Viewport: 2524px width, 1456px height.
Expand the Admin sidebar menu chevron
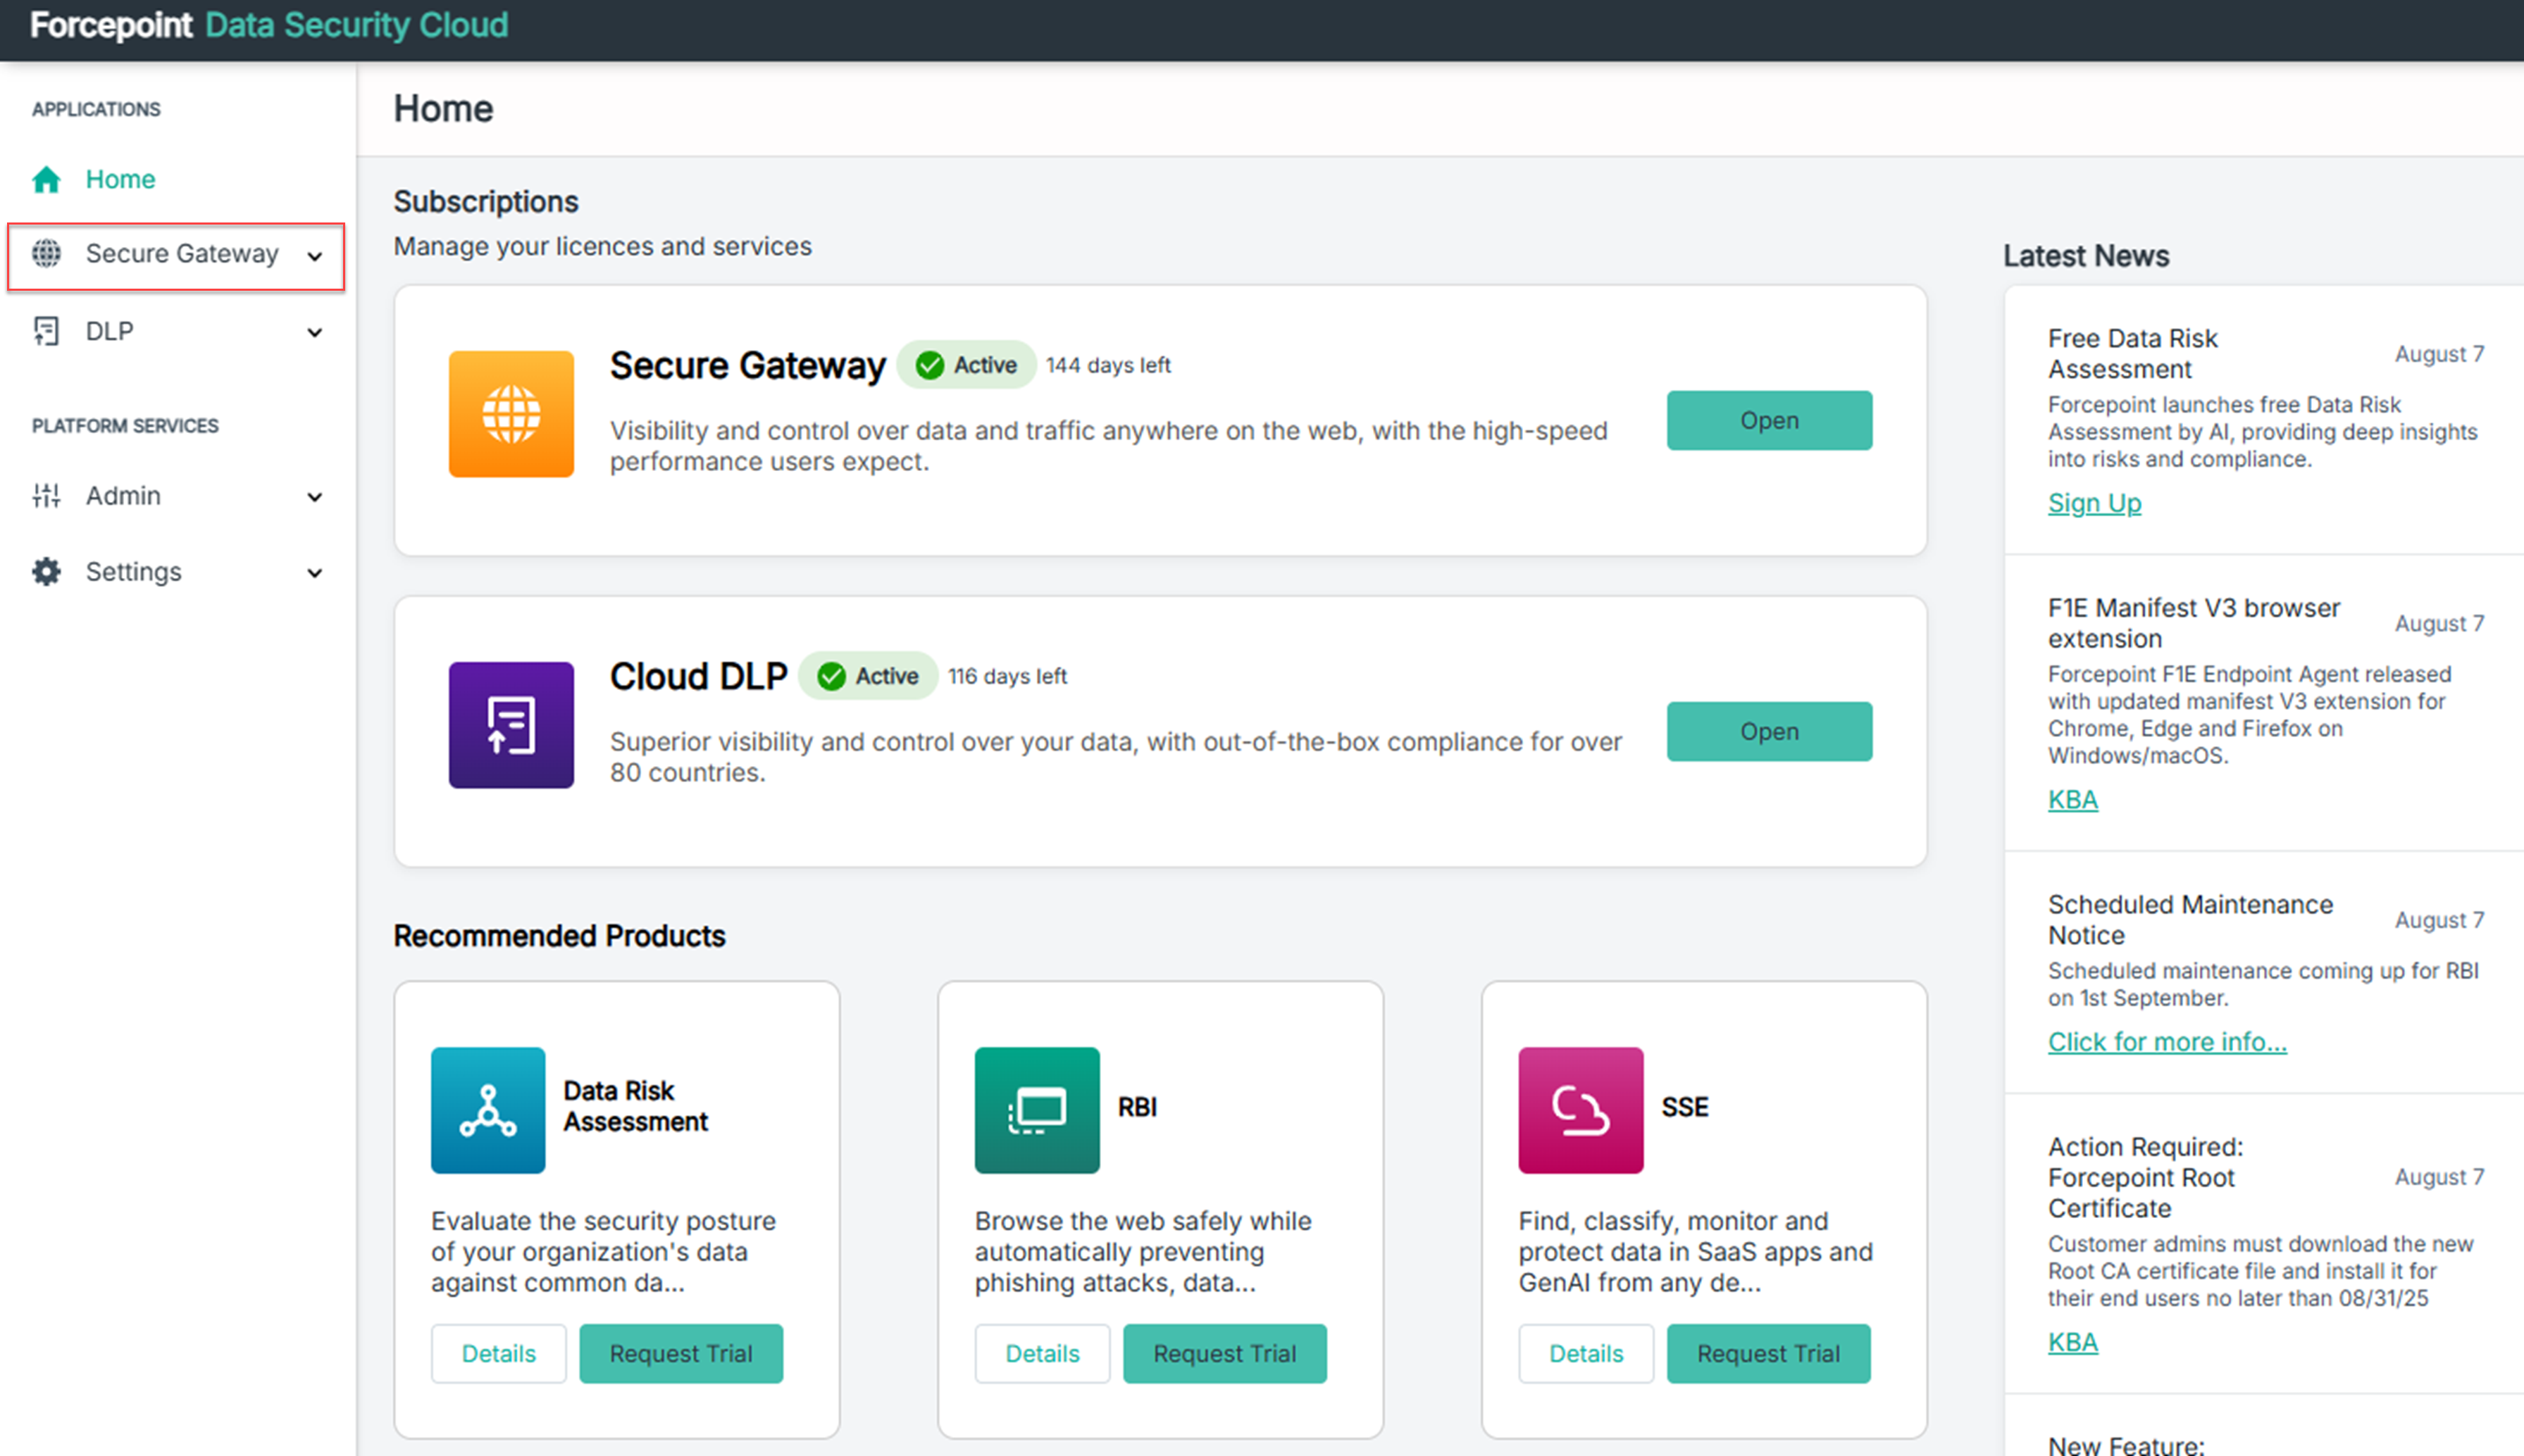[x=315, y=497]
